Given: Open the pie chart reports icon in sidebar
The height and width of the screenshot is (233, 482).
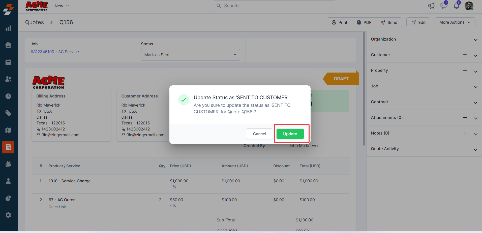Looking at the screenshot, I should click(x=8, y=198).
